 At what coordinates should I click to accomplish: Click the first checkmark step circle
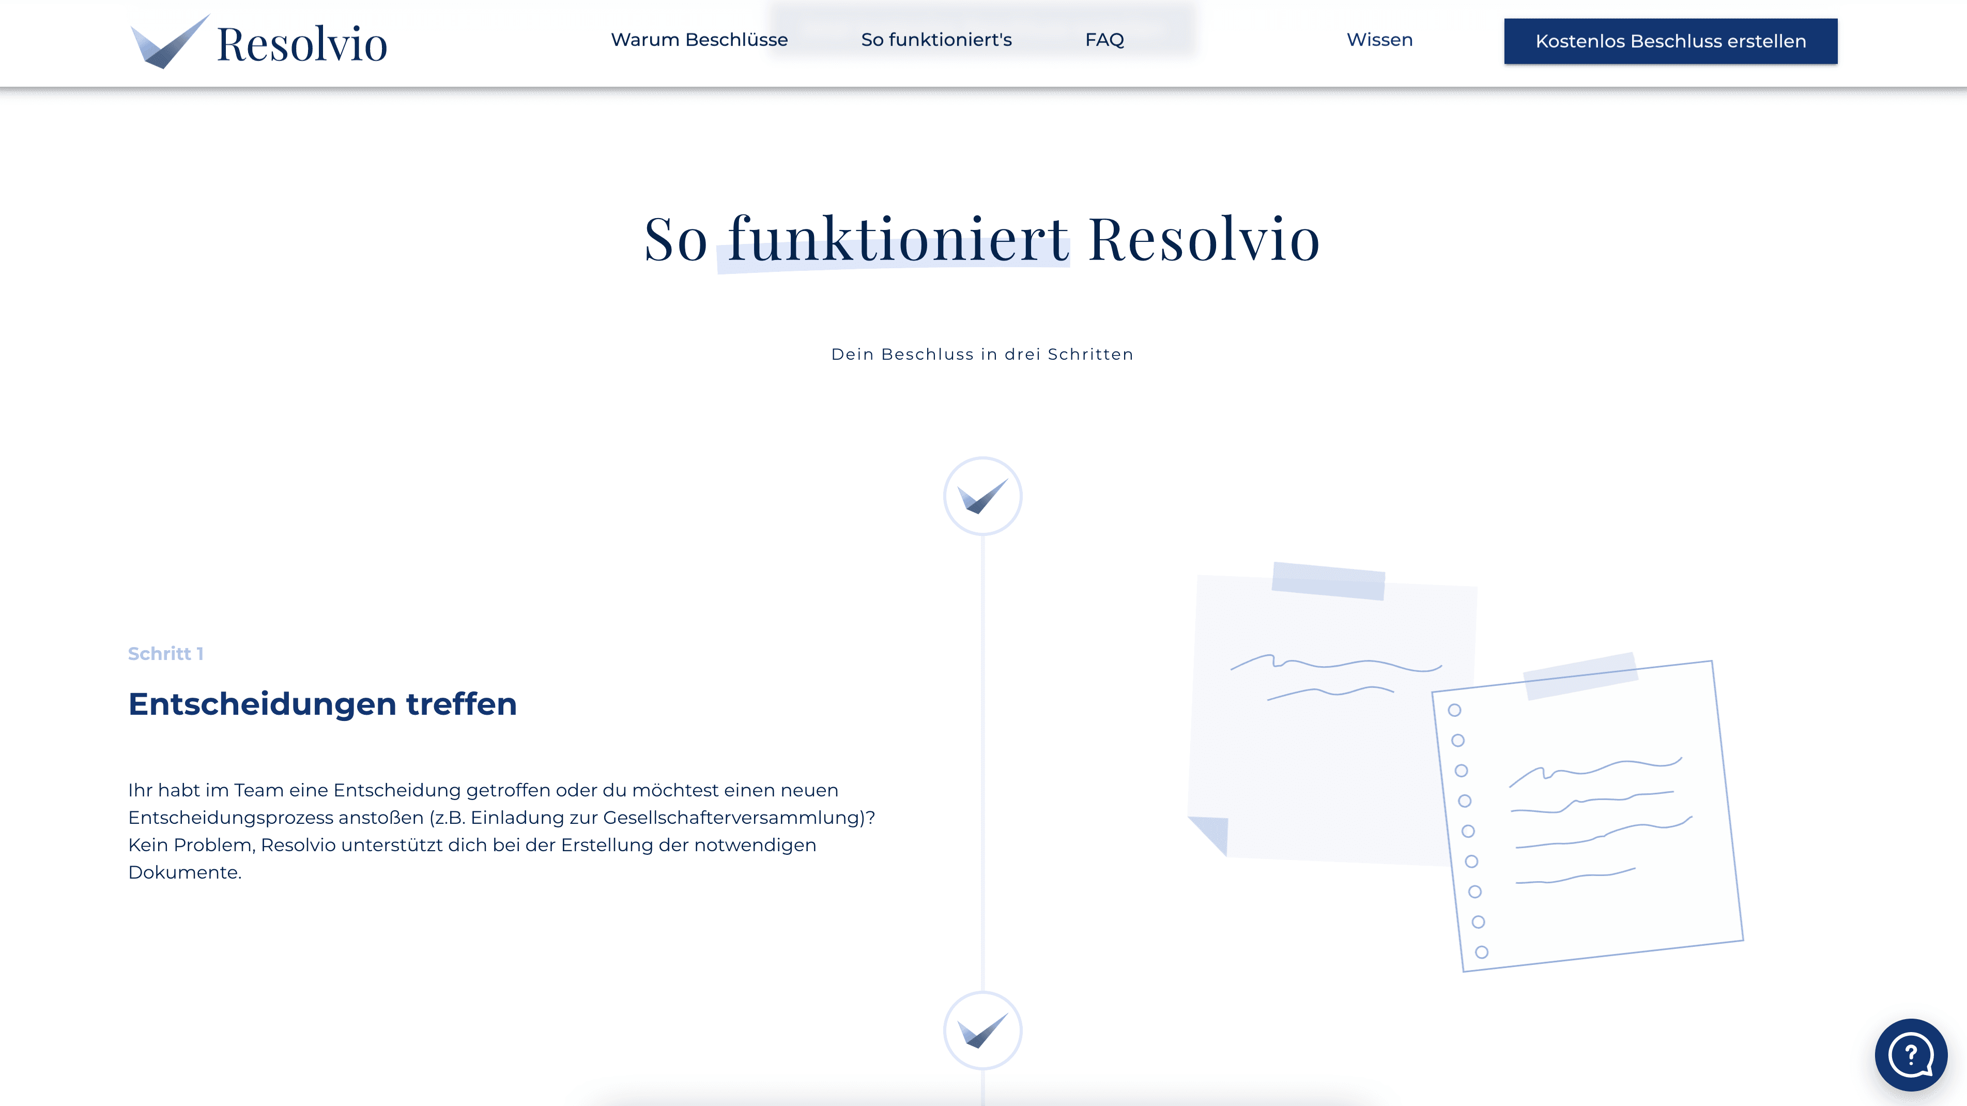click(983, 496)
